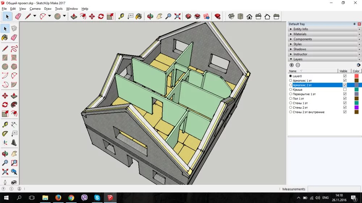This screenshot has width=362, height=203.
Task: Expand the Materials panel
Action: click(300, 34)
